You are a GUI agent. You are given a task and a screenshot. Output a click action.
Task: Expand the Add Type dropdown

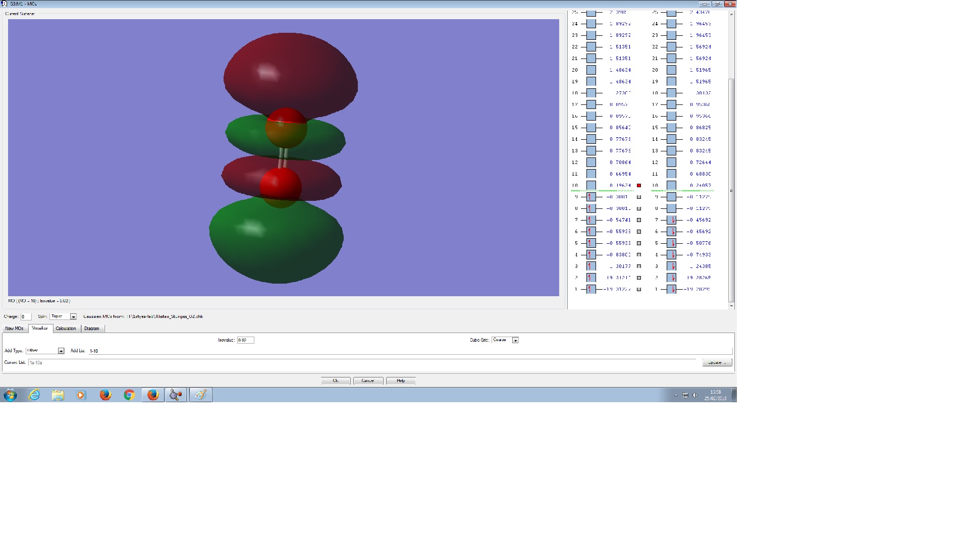pyautogui.click(x=61, y=351)
